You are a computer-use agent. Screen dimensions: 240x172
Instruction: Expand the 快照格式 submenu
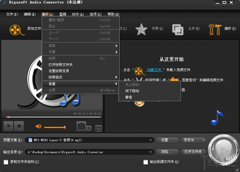[56, 77]
